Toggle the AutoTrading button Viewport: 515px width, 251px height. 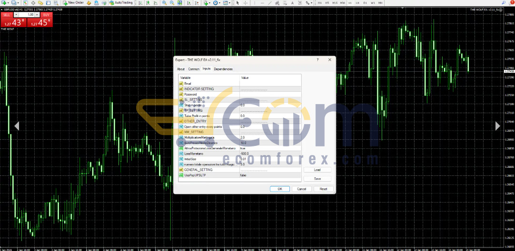pyautogui.click(x=121, y=3)
